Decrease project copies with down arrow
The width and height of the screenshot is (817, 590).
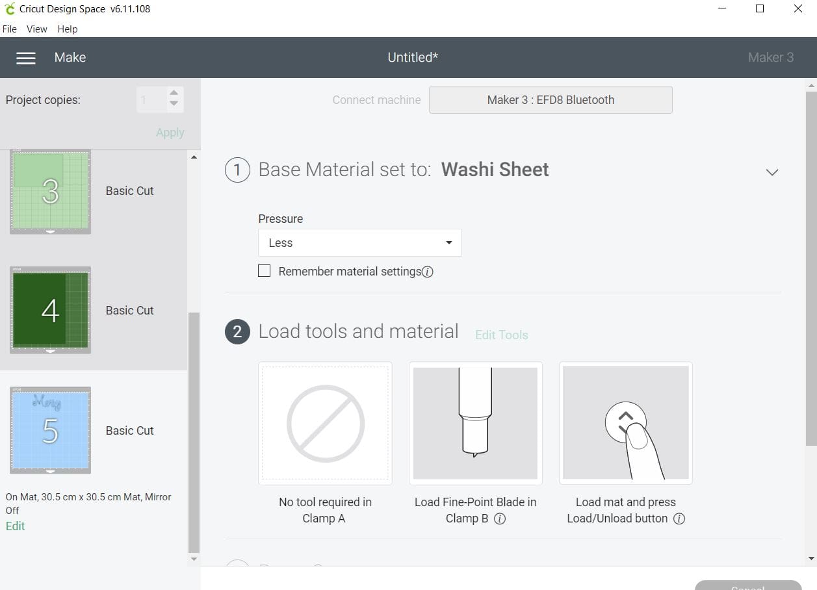tap(174, 104)
